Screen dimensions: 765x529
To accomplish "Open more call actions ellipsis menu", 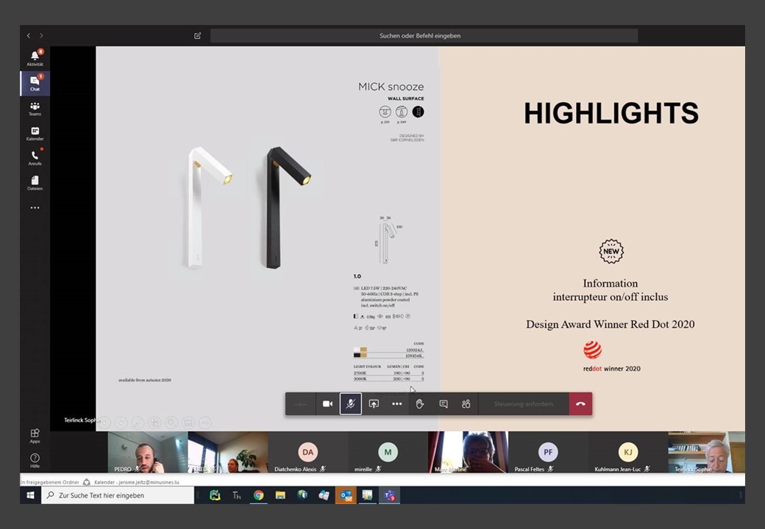I will click(x=396, y=404).
